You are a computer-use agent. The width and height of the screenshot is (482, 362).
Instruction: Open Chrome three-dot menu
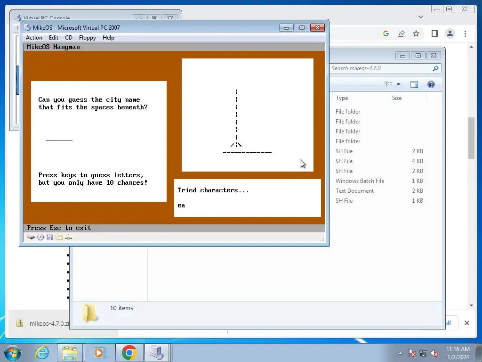pyautogui.click(x=465, y=33)
